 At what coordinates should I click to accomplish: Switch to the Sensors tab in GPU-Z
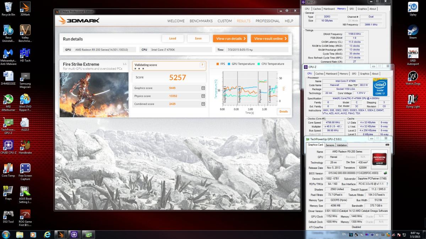[x=330, y=145]
